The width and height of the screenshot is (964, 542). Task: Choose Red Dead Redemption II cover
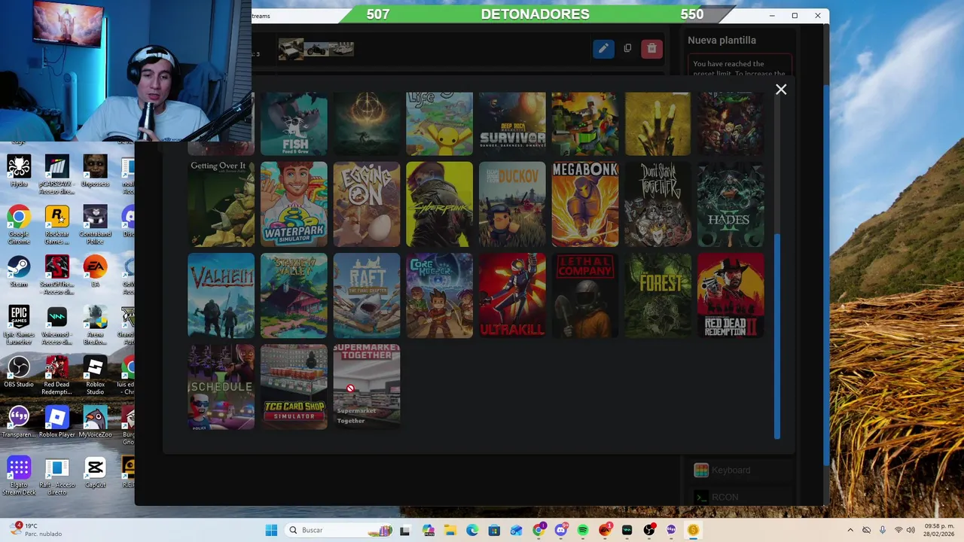point(731,296)
